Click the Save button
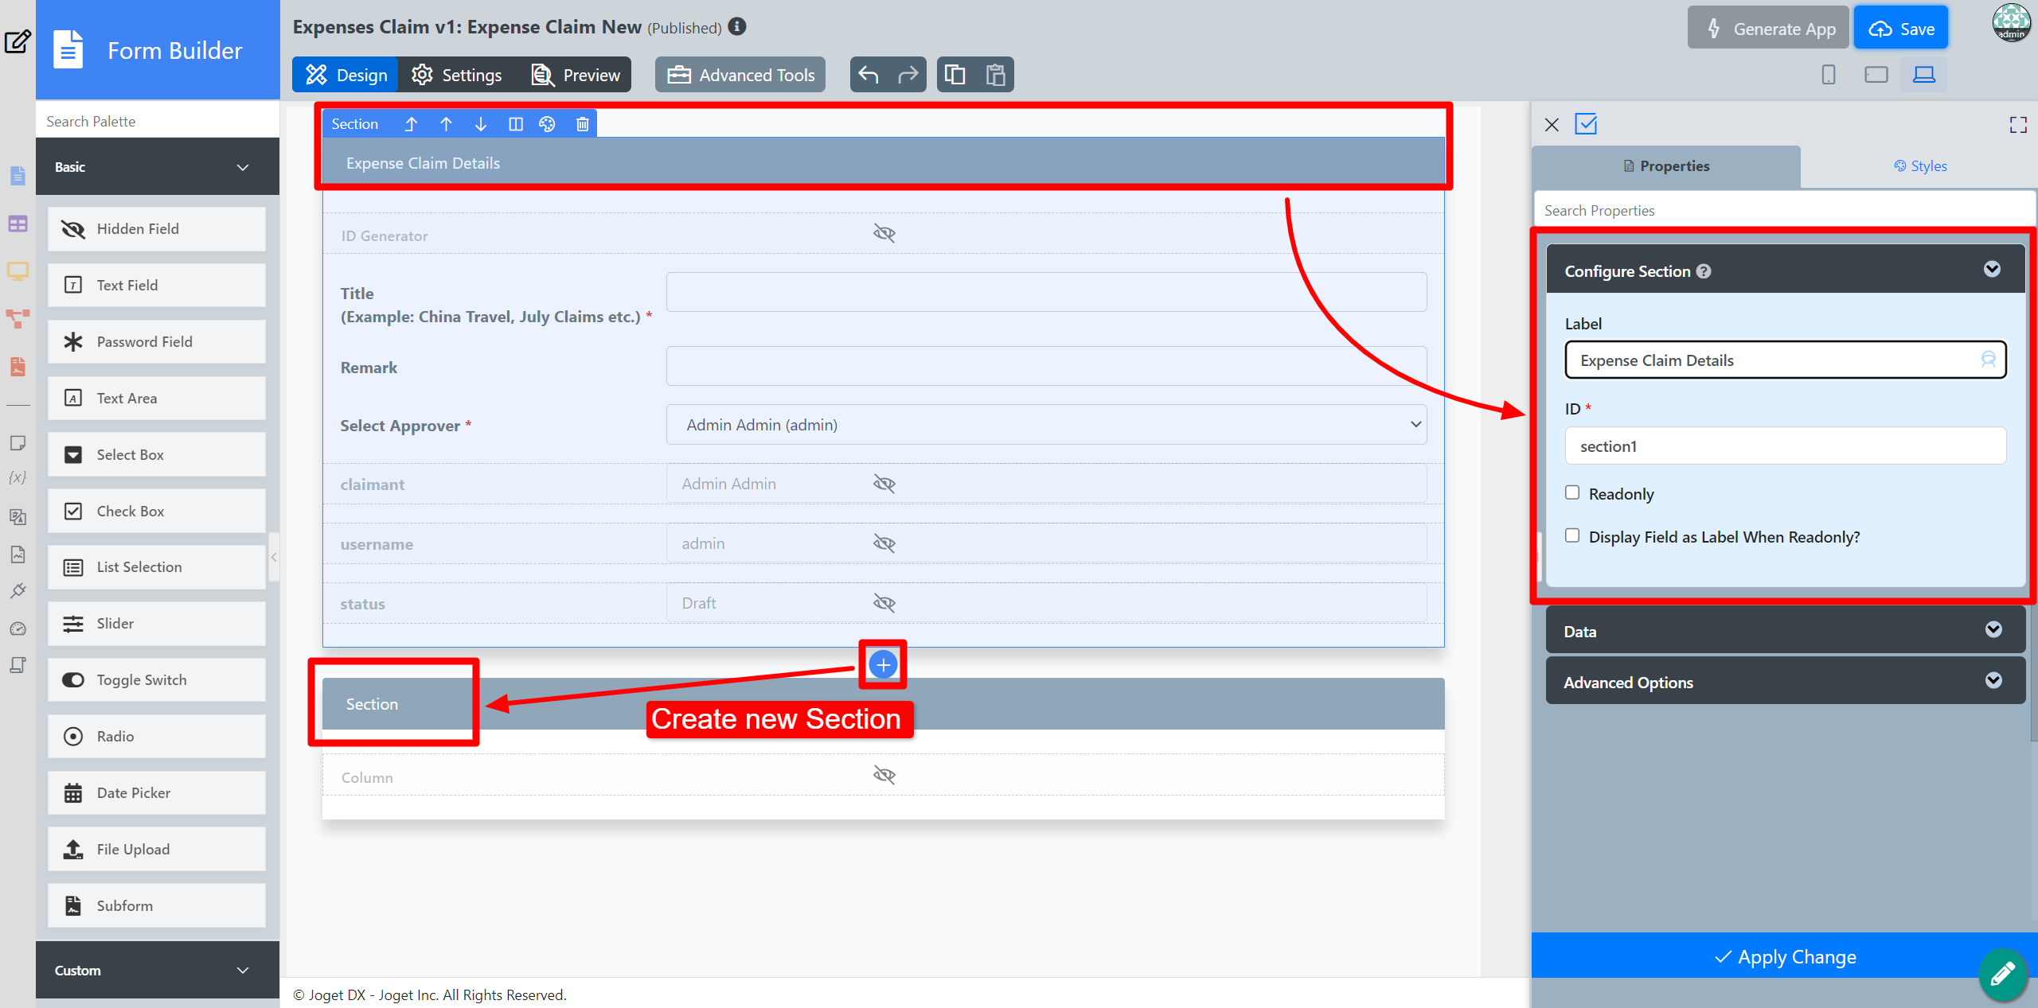Viewport: 2038px width, 1008px height. 1900,29
